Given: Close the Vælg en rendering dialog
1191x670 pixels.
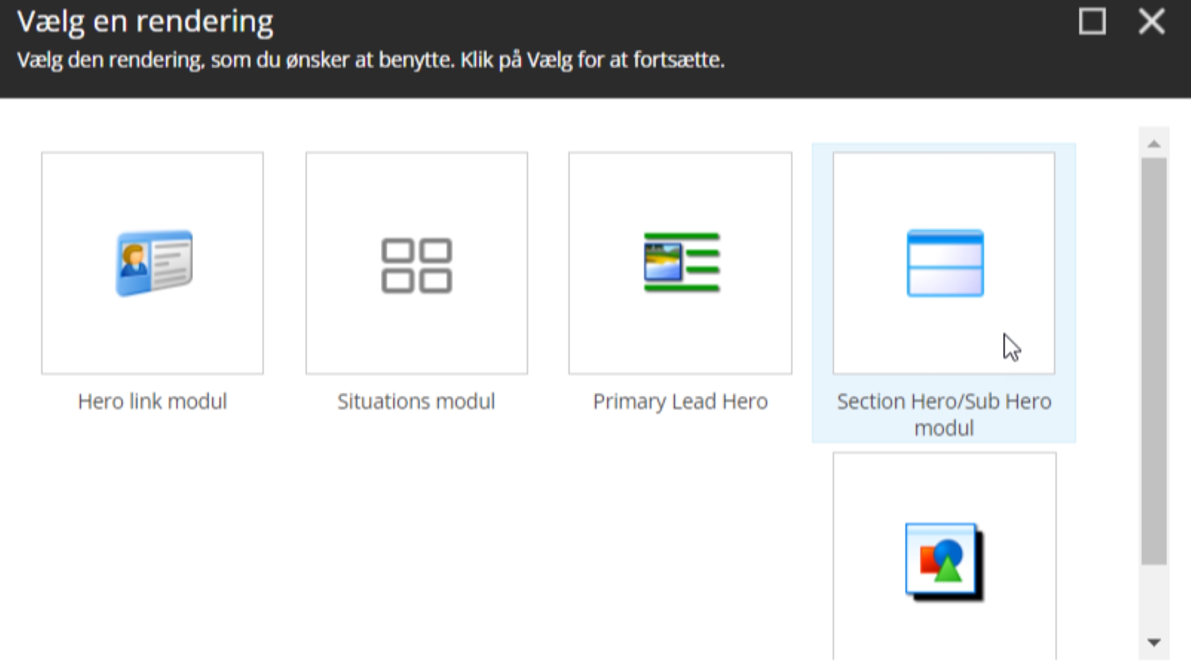Looking at the screenshot, I should pyautogui.click(x=1151, y=22).
